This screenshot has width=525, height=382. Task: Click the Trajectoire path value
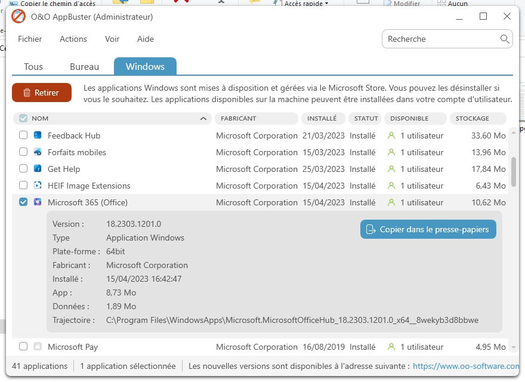coord(292,320)
